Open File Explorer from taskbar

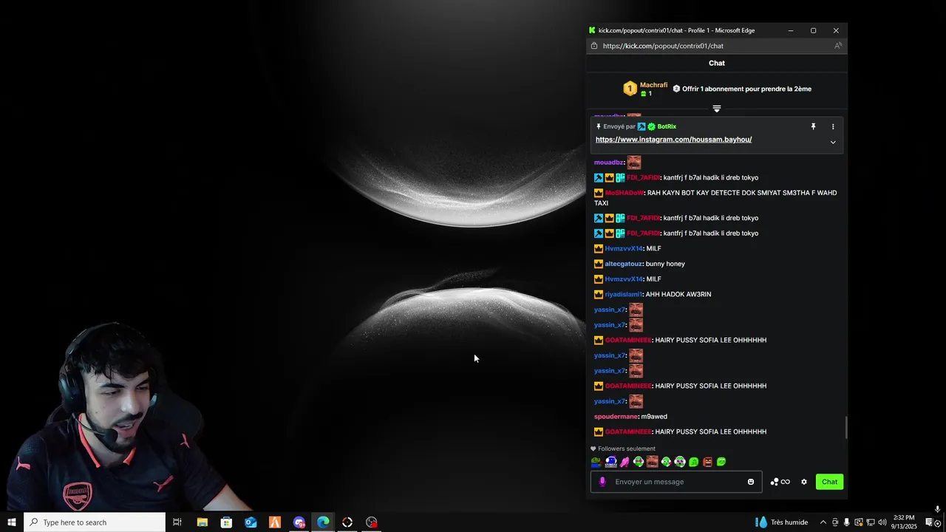[x=202, y=522]
